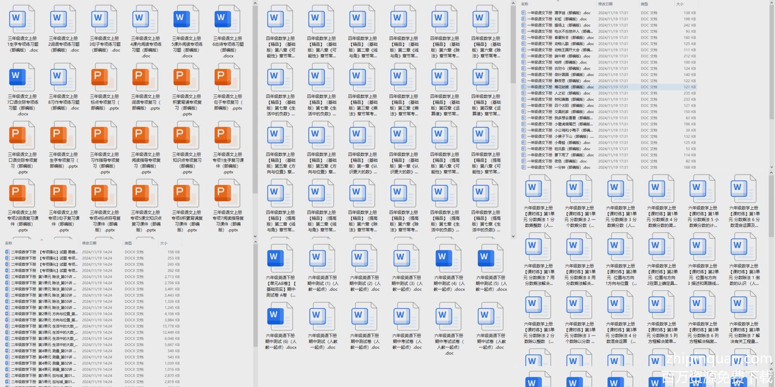Click 名称 header in bottom-left list
The image size is (775, 387).
9,243
